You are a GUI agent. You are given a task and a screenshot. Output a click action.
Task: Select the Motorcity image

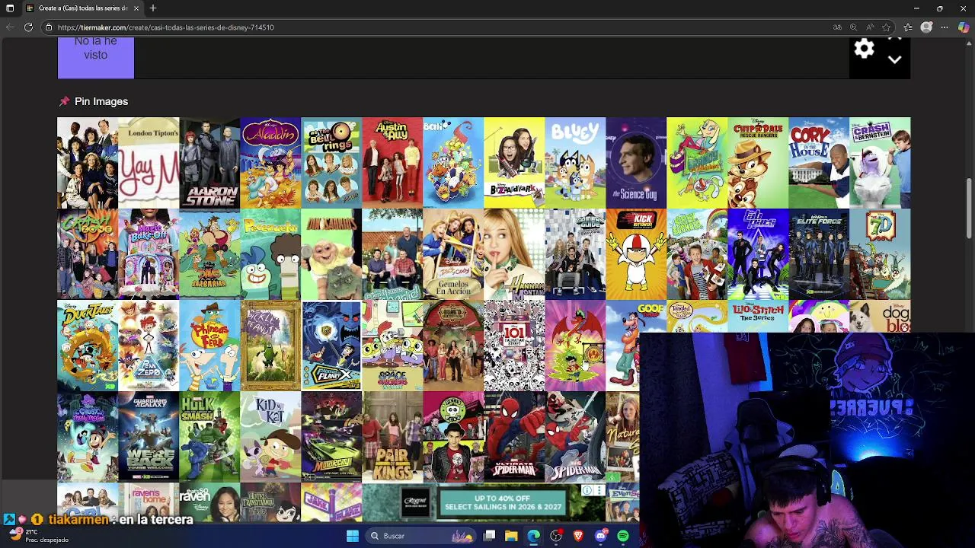pos(331,436)
